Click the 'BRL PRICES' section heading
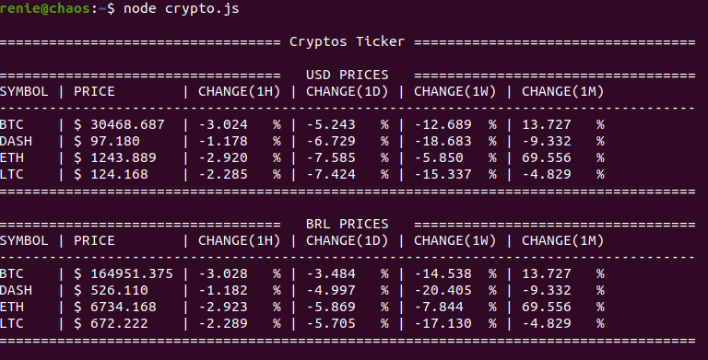The image size is (708, 360). [x=347, y=225]
